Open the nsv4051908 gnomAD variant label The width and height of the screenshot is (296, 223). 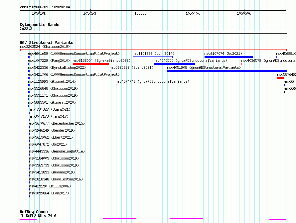(204, 67)
